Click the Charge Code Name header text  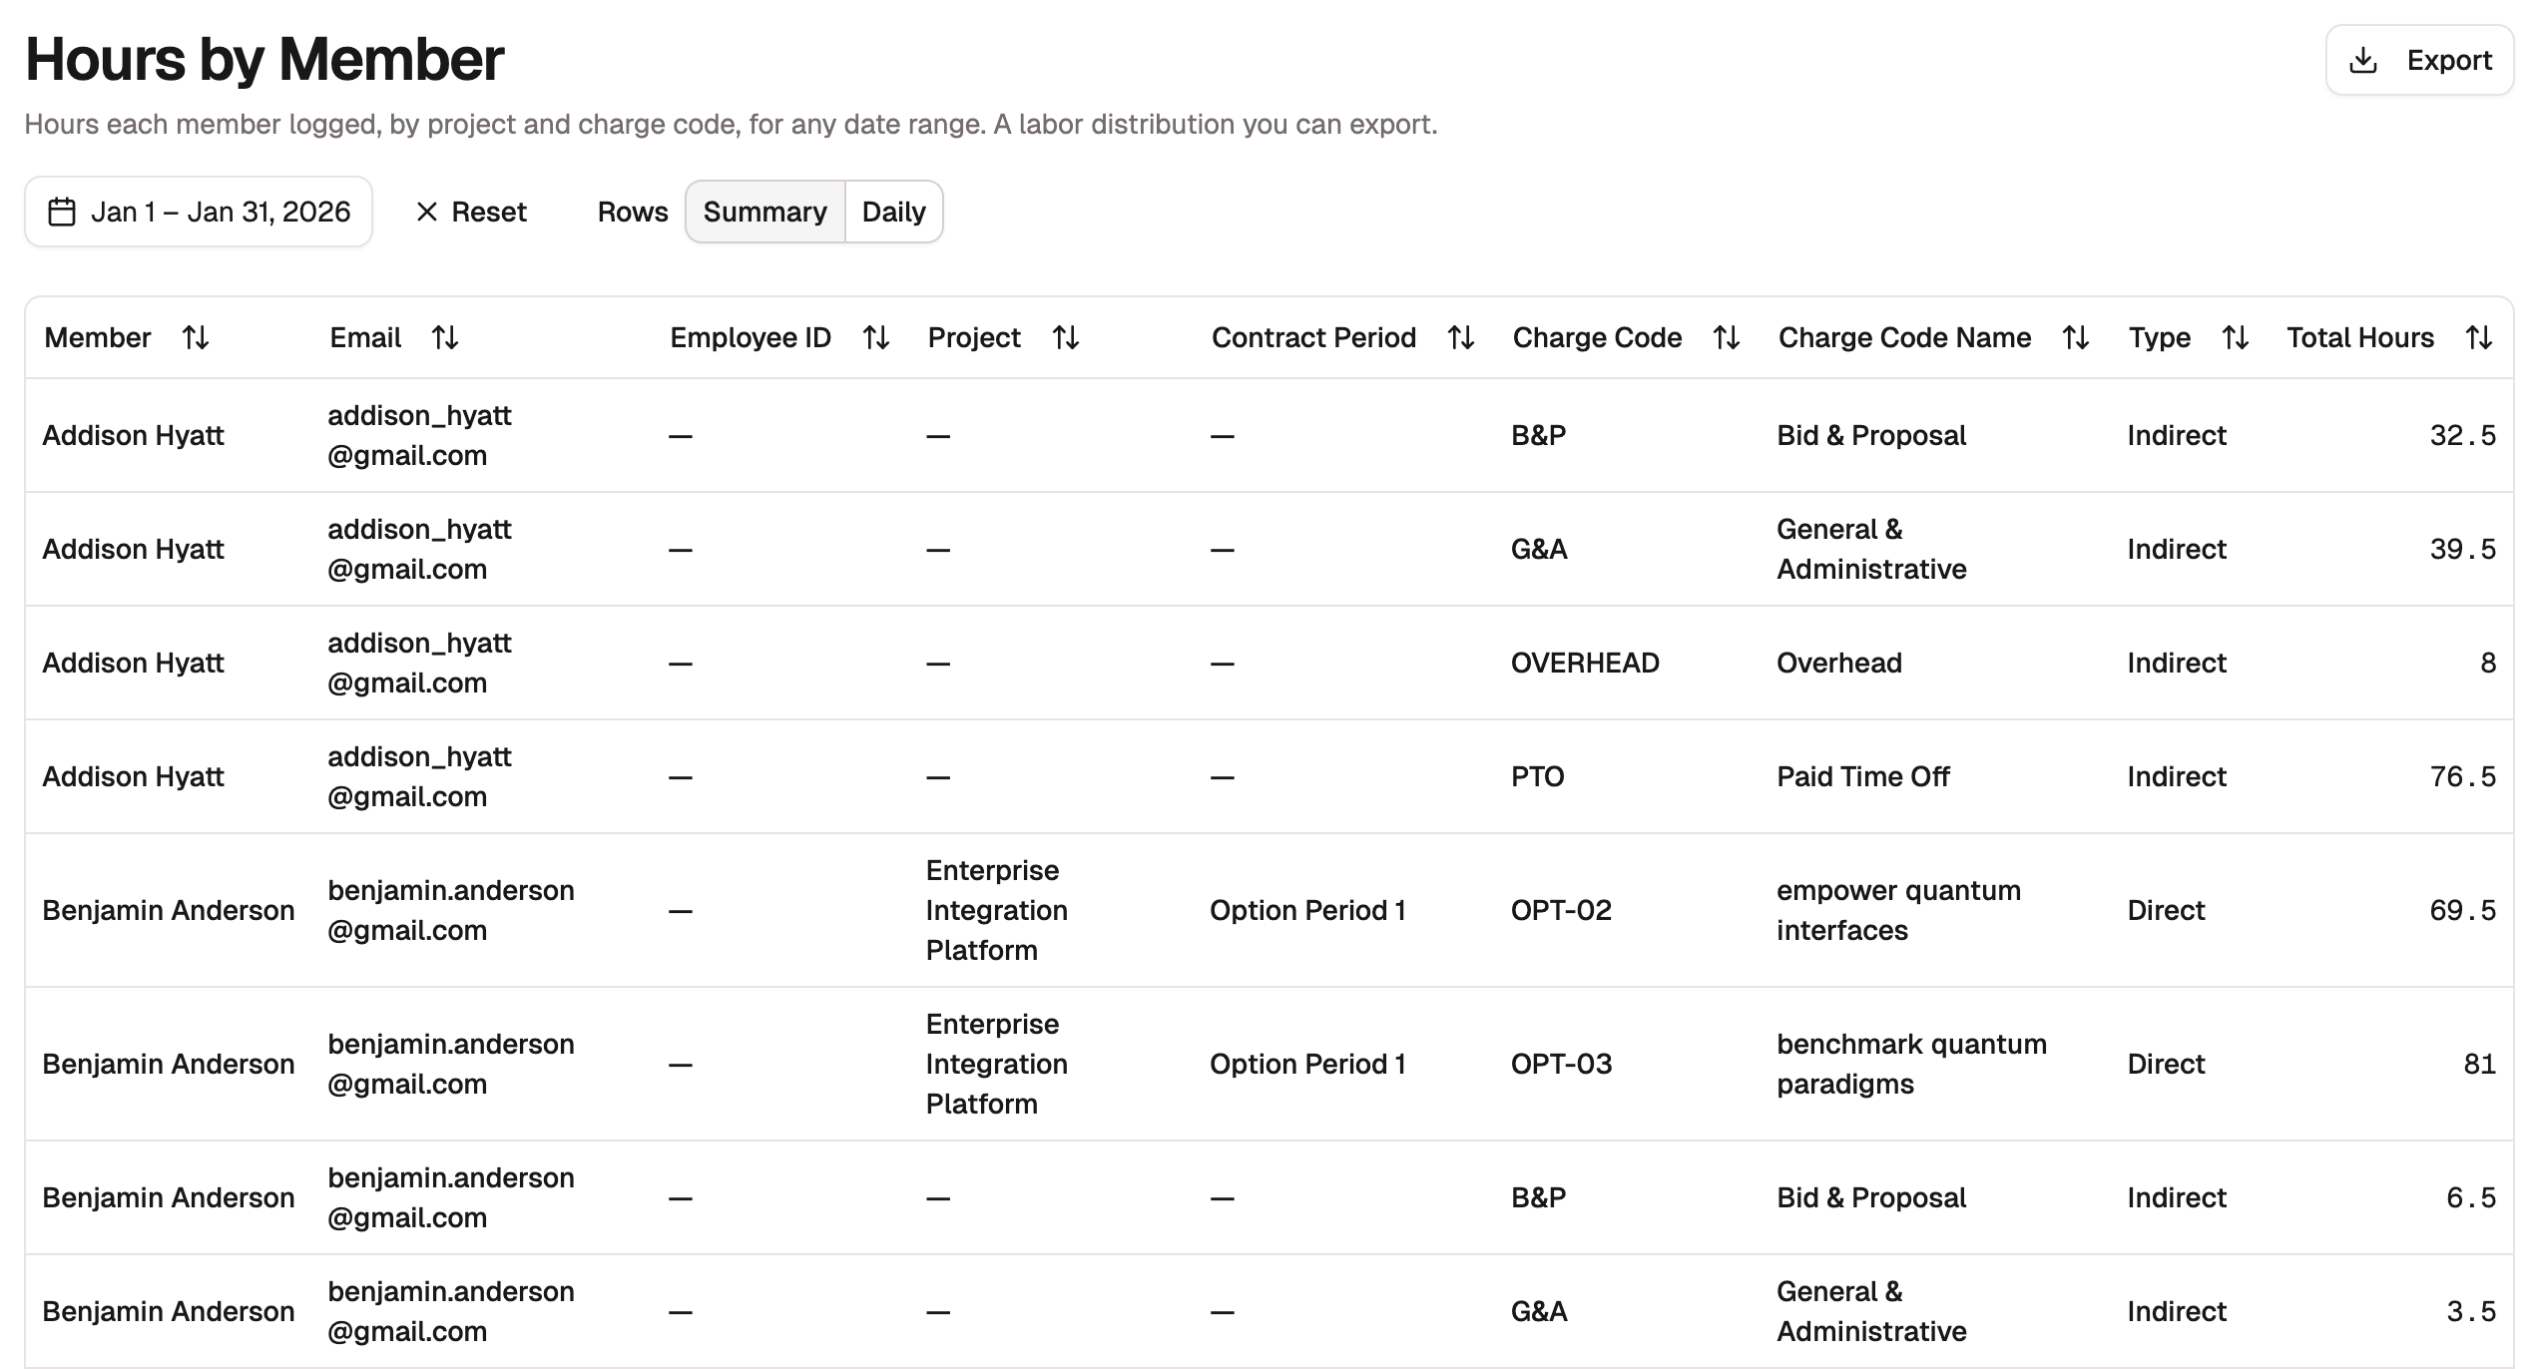pos(1904,337)
